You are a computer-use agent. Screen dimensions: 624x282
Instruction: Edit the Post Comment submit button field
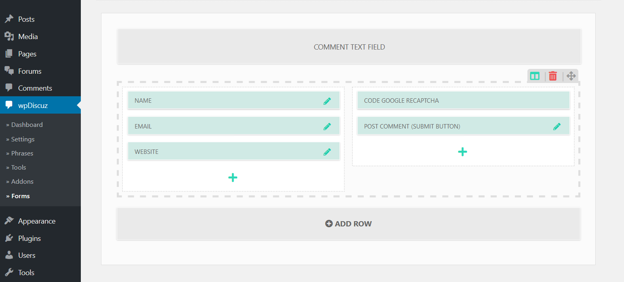click(557, 126)
